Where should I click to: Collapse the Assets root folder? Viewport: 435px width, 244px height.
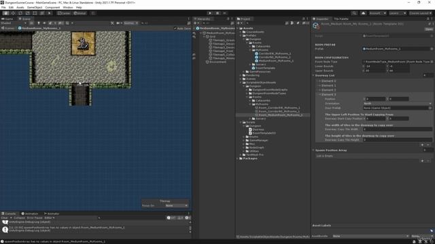pyautogui.click(x=238, y=28)
